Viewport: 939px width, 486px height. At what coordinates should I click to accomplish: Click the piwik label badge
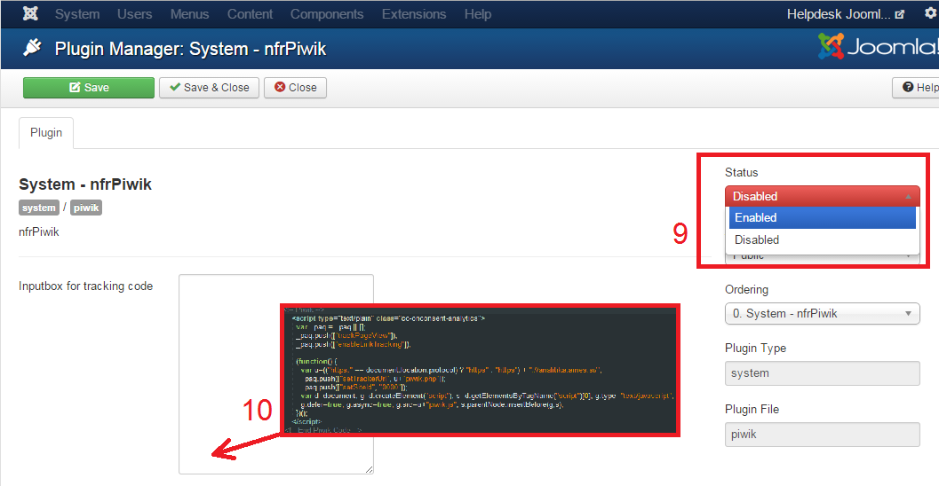coord(86,208)
